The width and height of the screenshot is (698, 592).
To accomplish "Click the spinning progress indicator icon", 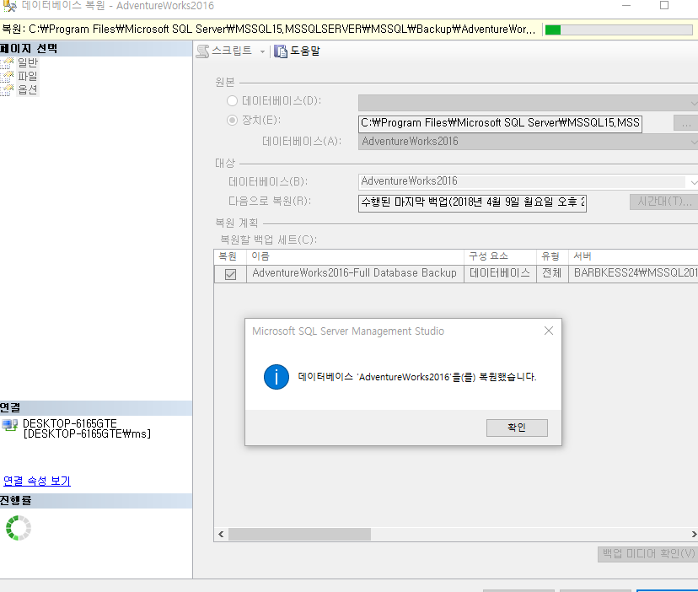I will [19, 528].
